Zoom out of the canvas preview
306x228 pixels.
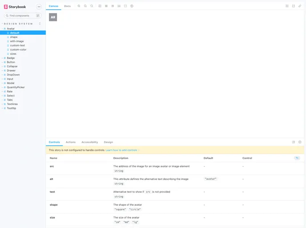pyautogui.click(x=85, y=6)
